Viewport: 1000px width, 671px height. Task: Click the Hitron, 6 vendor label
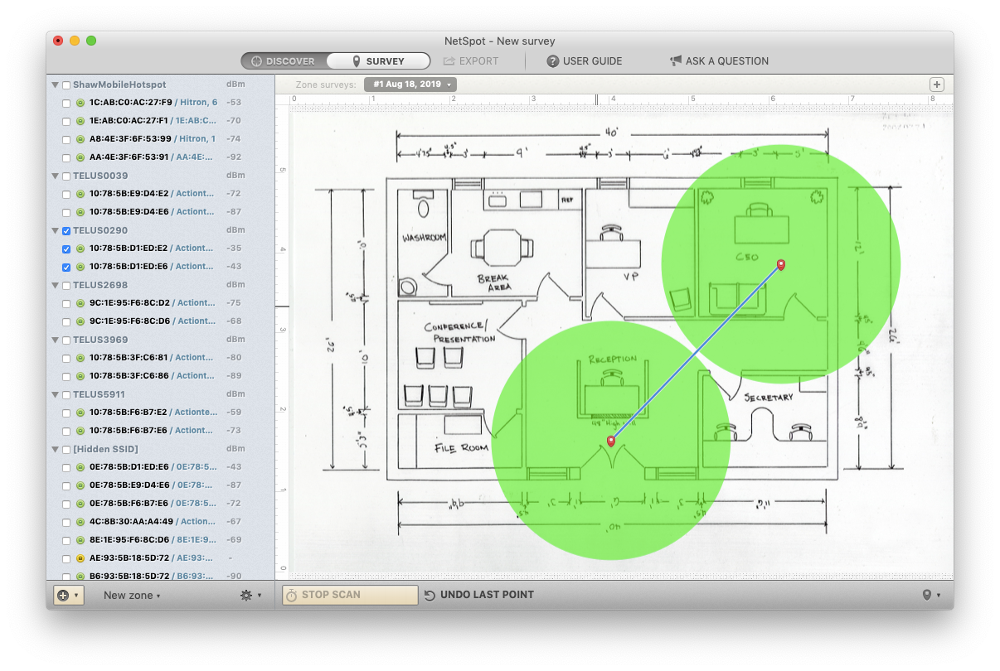point(198,103)
